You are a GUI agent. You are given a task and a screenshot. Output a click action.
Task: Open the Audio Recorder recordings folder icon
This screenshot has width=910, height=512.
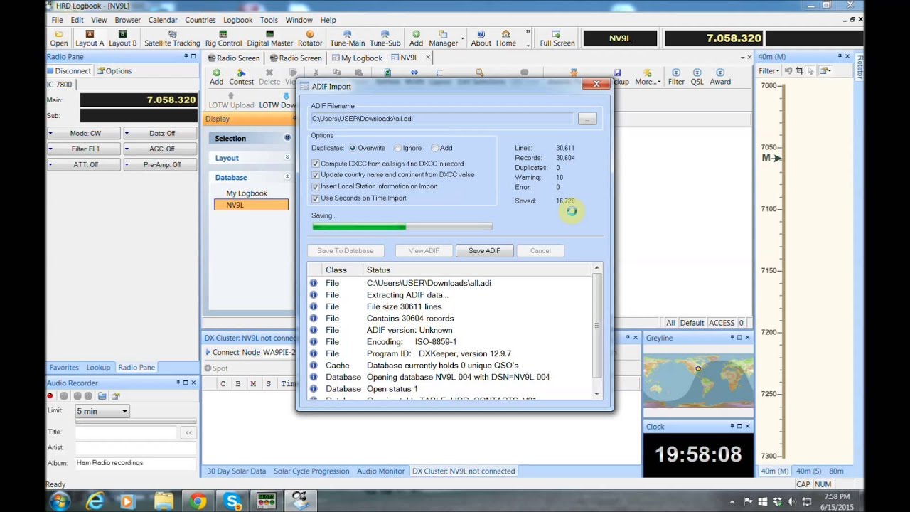pos(102,396)
